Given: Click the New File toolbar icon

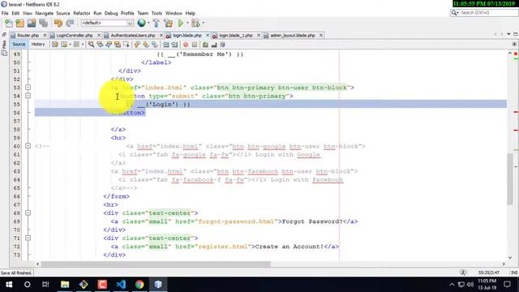Looking at the screenshot, I should click(9, 23).
